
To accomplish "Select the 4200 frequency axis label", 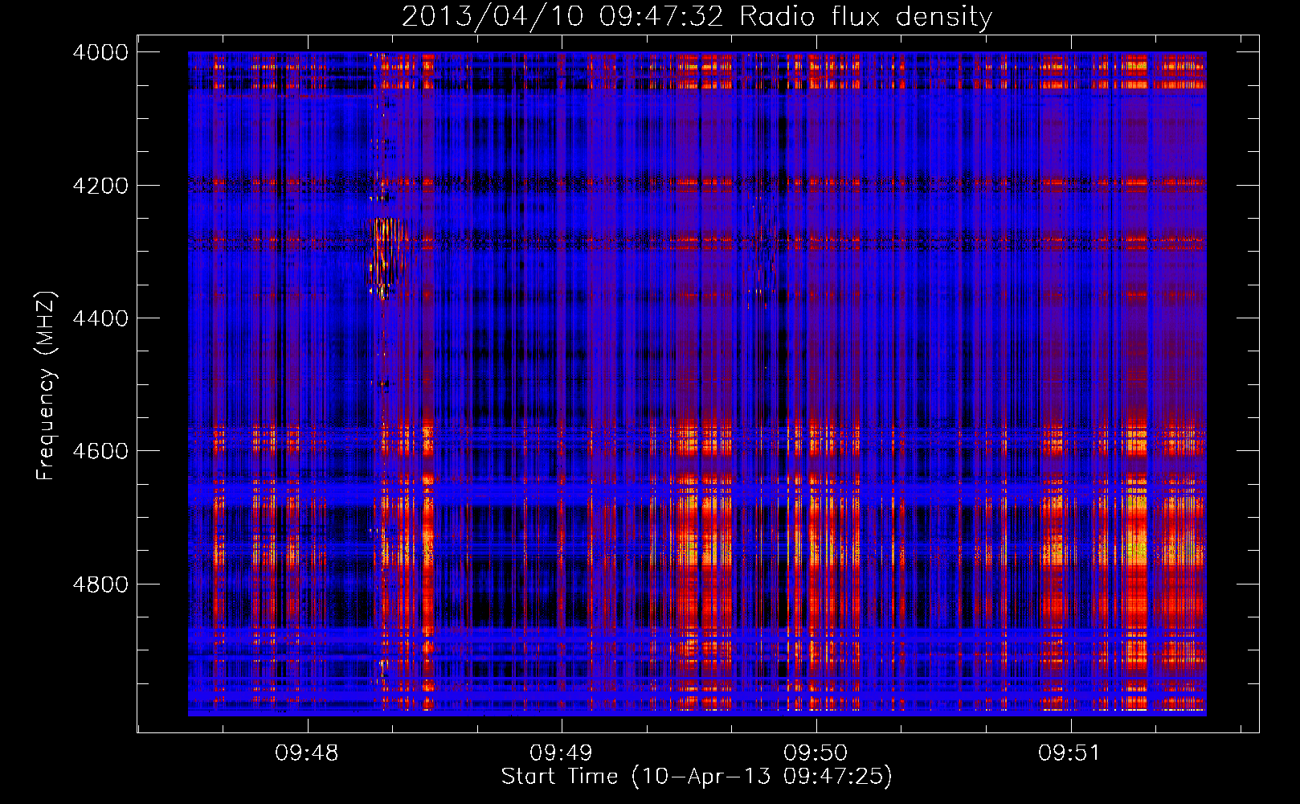I will [x=100, y=186].
